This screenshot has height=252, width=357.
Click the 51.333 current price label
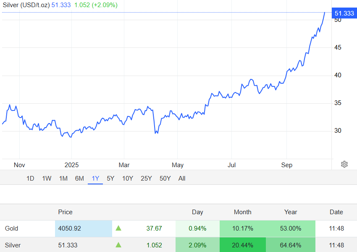pos(344,13)
